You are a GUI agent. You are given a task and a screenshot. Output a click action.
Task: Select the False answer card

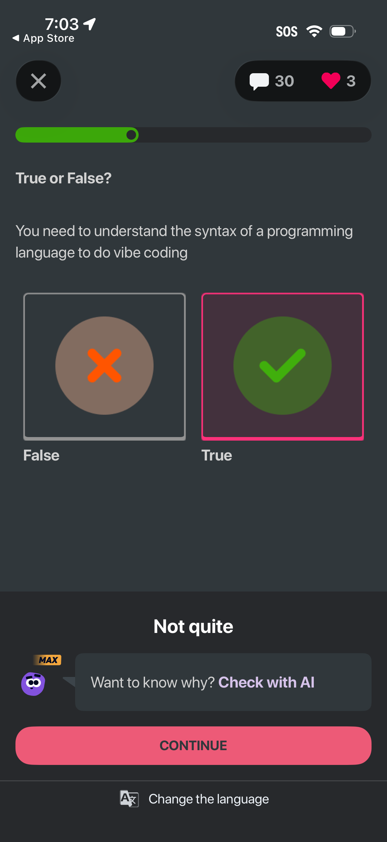point(104,366)
